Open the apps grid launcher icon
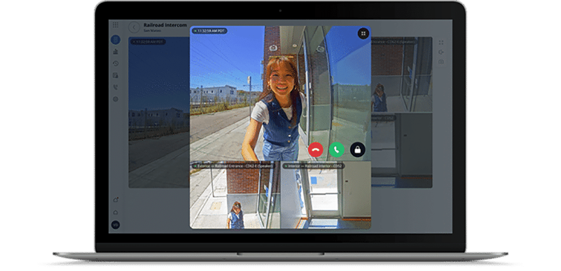Viewport: 561px width, 271px height. click(115, 25)
